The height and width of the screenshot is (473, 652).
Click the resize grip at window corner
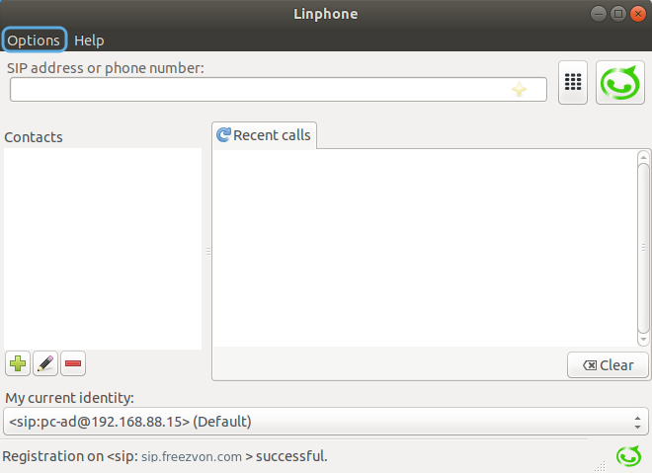tap(600, 466)
